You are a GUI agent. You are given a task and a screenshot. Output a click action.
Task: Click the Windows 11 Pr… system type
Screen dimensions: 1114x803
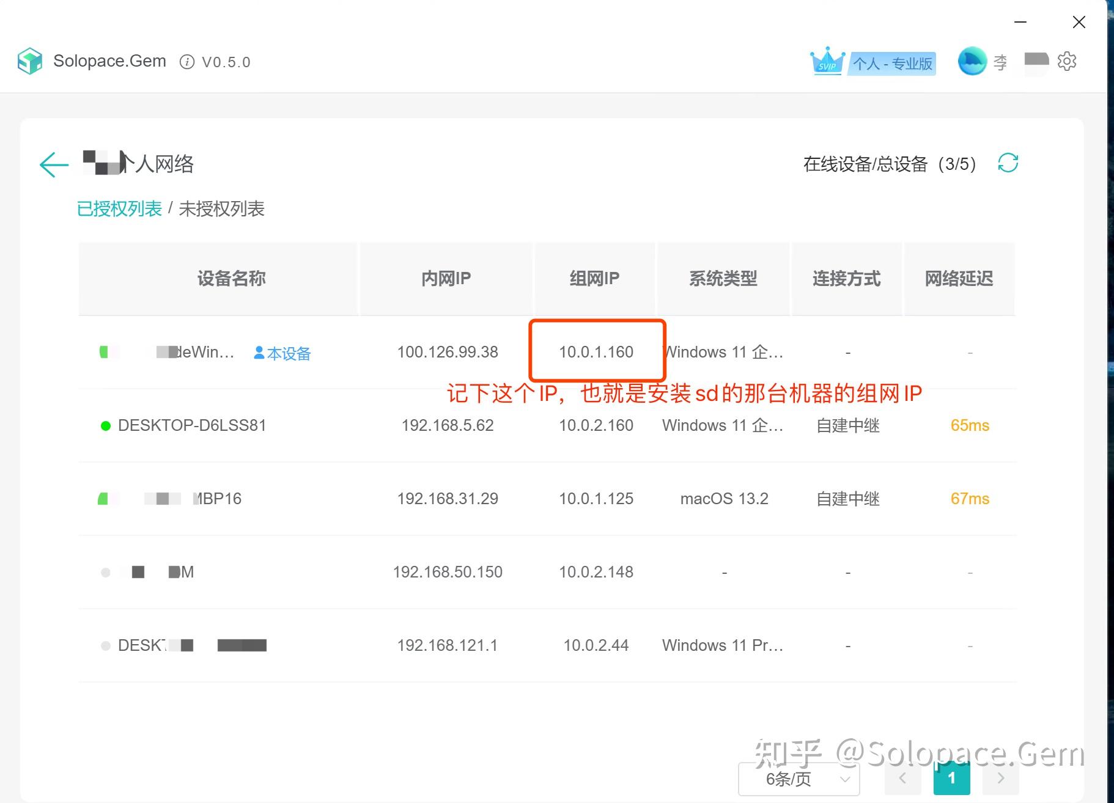[x=723, y=645]
